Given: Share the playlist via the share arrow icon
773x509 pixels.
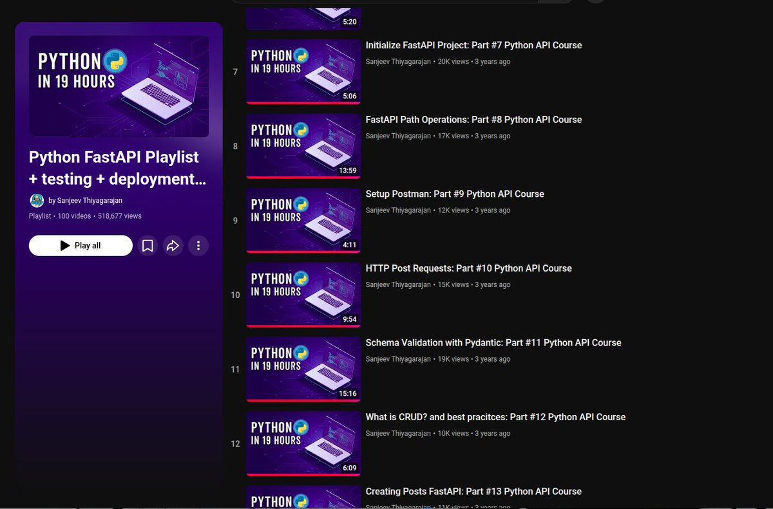Looking at the screenshot, I should 173,246.
